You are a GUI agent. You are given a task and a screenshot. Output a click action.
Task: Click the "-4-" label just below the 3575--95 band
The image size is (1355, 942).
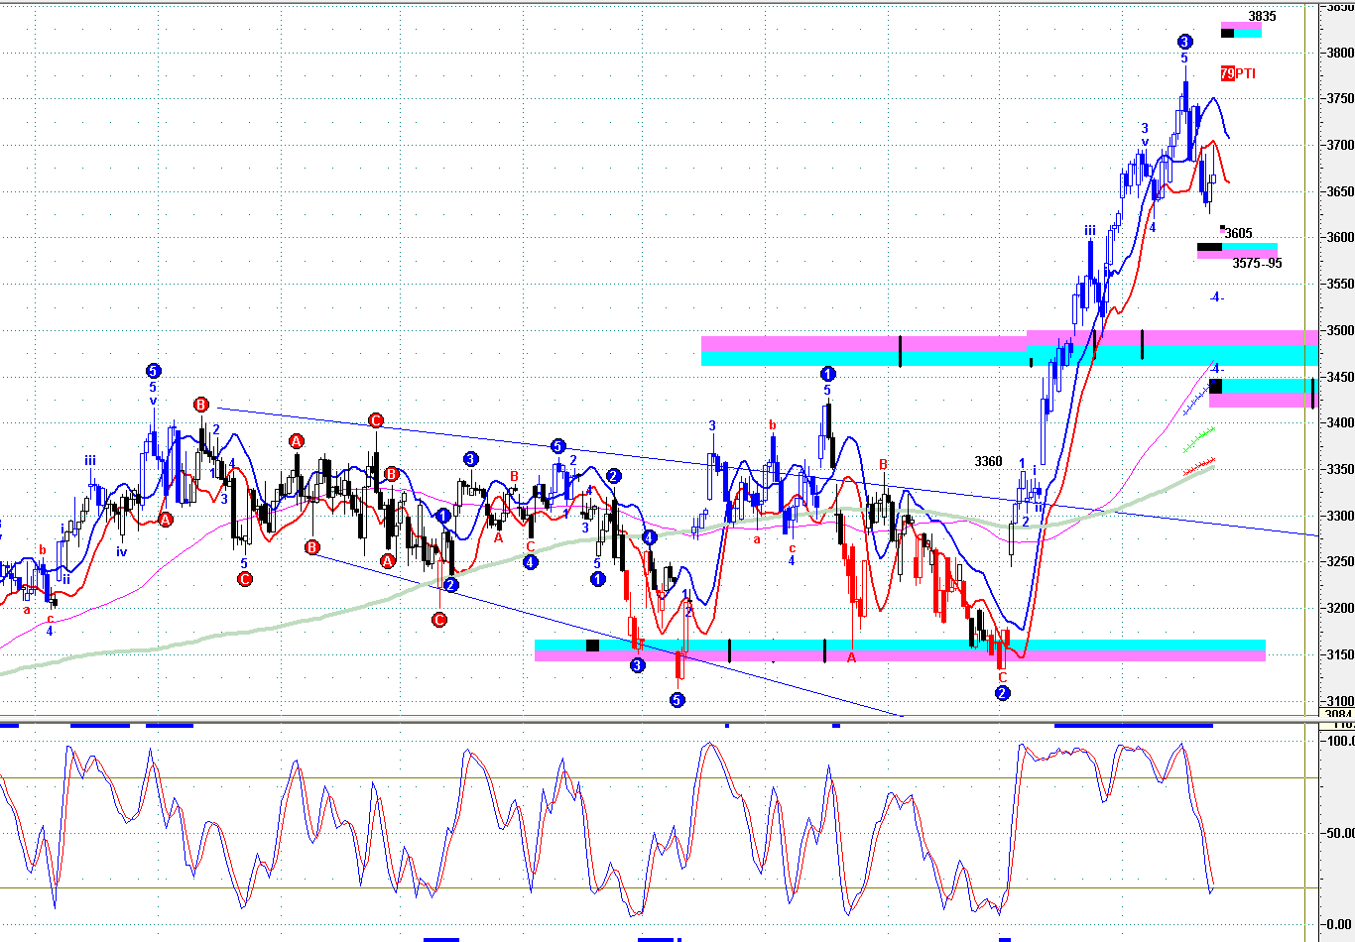click(1217, 297)
